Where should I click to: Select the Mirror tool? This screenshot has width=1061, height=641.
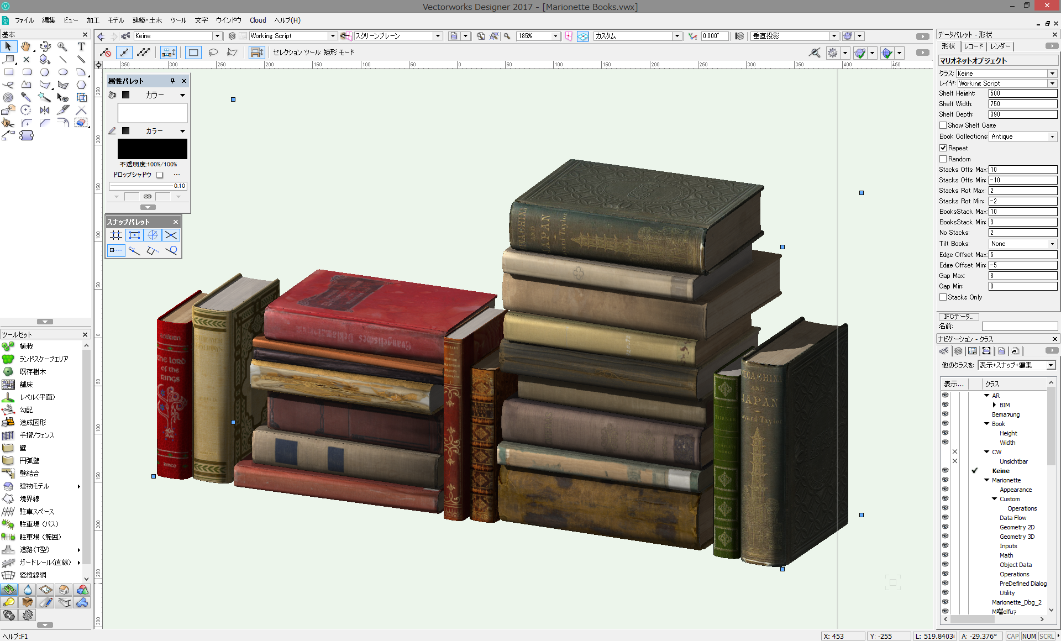45,110
